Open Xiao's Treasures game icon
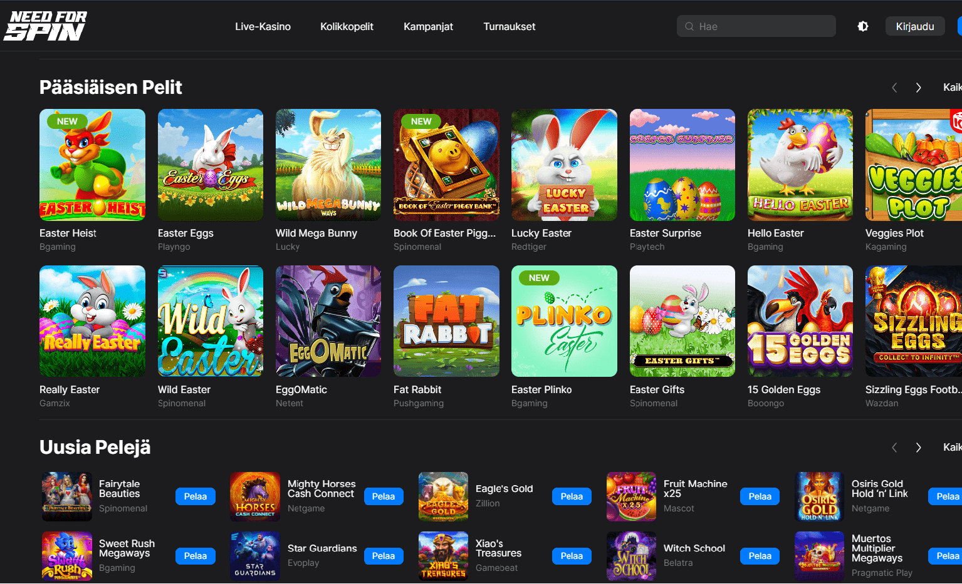The width and height of the screenshot is (962, 584). 443,556
